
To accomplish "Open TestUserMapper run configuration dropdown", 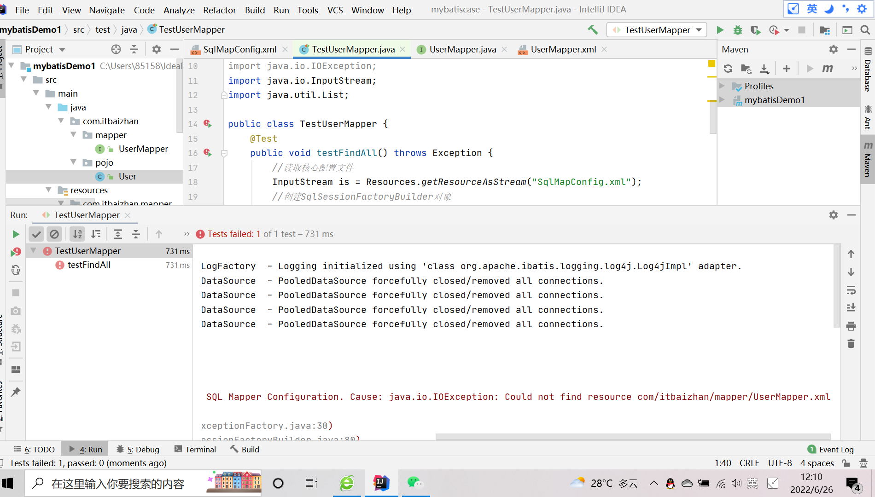I will tap(657, 30).
